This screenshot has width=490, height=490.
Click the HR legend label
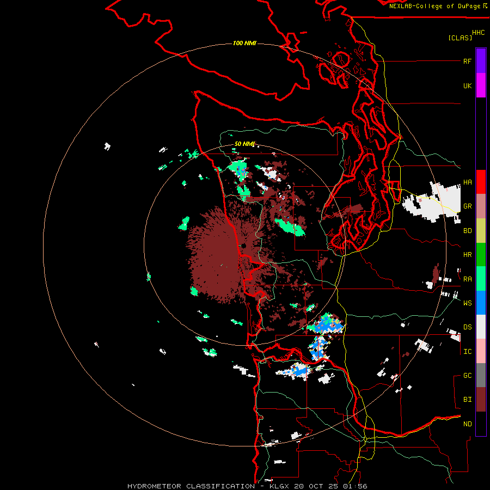tap(467, 255)
